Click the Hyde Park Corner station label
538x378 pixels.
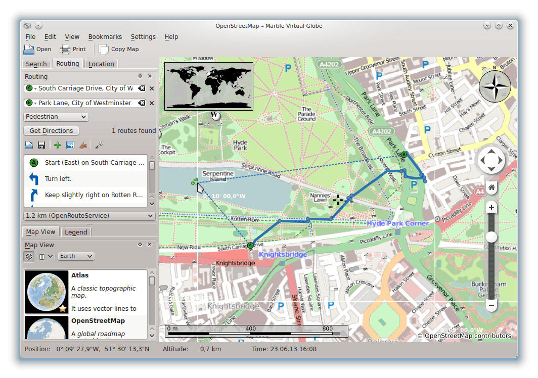pos(398,223)
